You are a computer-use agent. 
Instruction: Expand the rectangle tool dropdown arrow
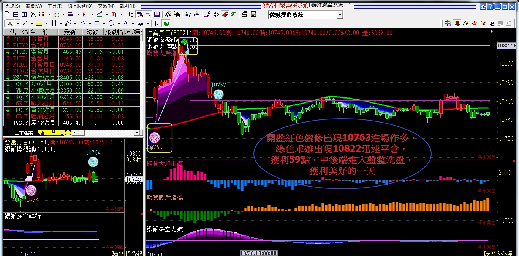[104, 24]
